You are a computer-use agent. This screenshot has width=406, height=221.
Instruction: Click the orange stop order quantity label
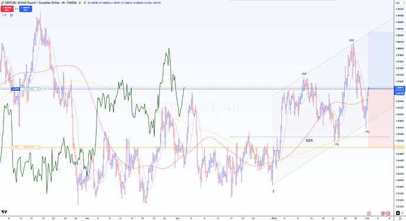15,147
